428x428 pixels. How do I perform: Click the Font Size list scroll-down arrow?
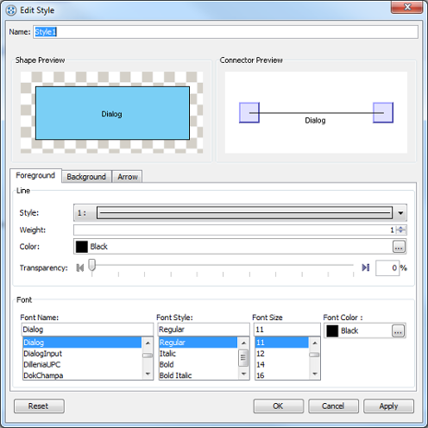(x=315, y=374)
